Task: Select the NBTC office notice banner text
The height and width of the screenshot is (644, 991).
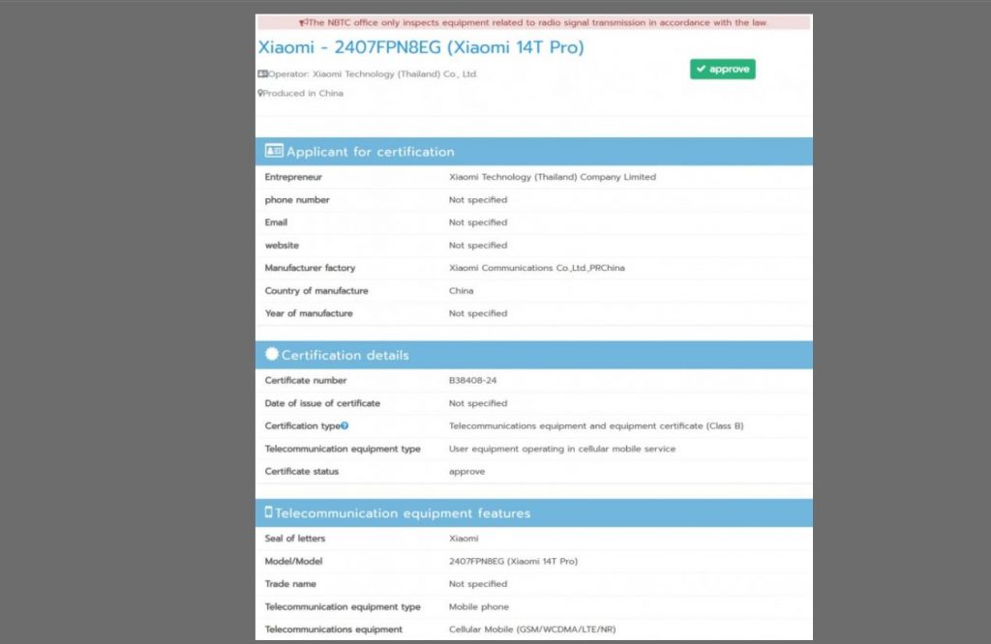Action: point(537,23)
